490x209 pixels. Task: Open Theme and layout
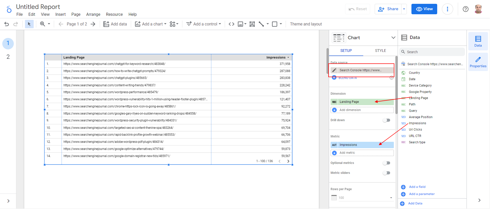point(306,24)
